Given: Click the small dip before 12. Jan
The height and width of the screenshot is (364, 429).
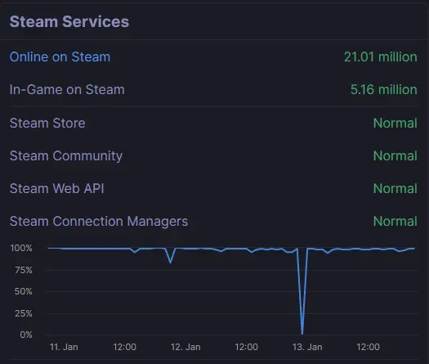Looking at the screenshot, I should (171, 262).
